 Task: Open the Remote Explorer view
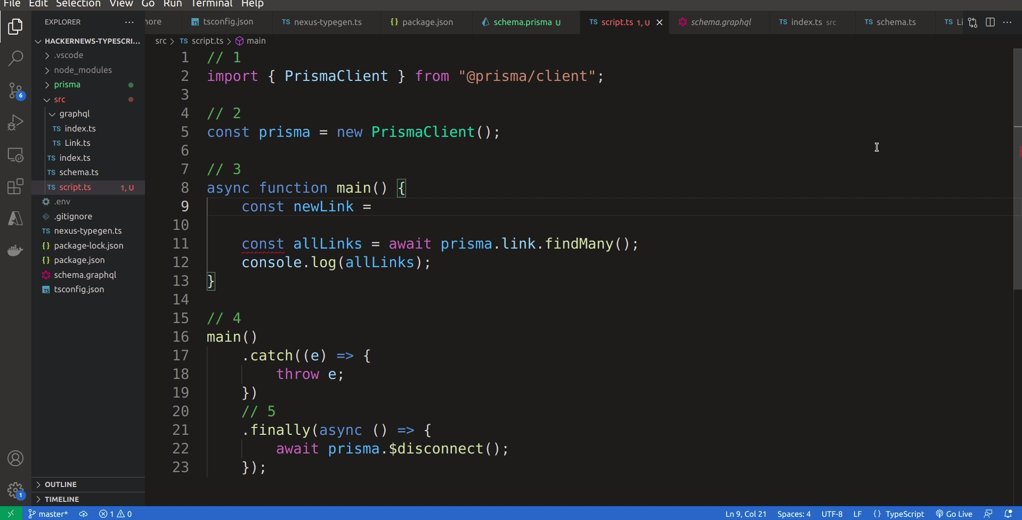(x=15, y=155)
